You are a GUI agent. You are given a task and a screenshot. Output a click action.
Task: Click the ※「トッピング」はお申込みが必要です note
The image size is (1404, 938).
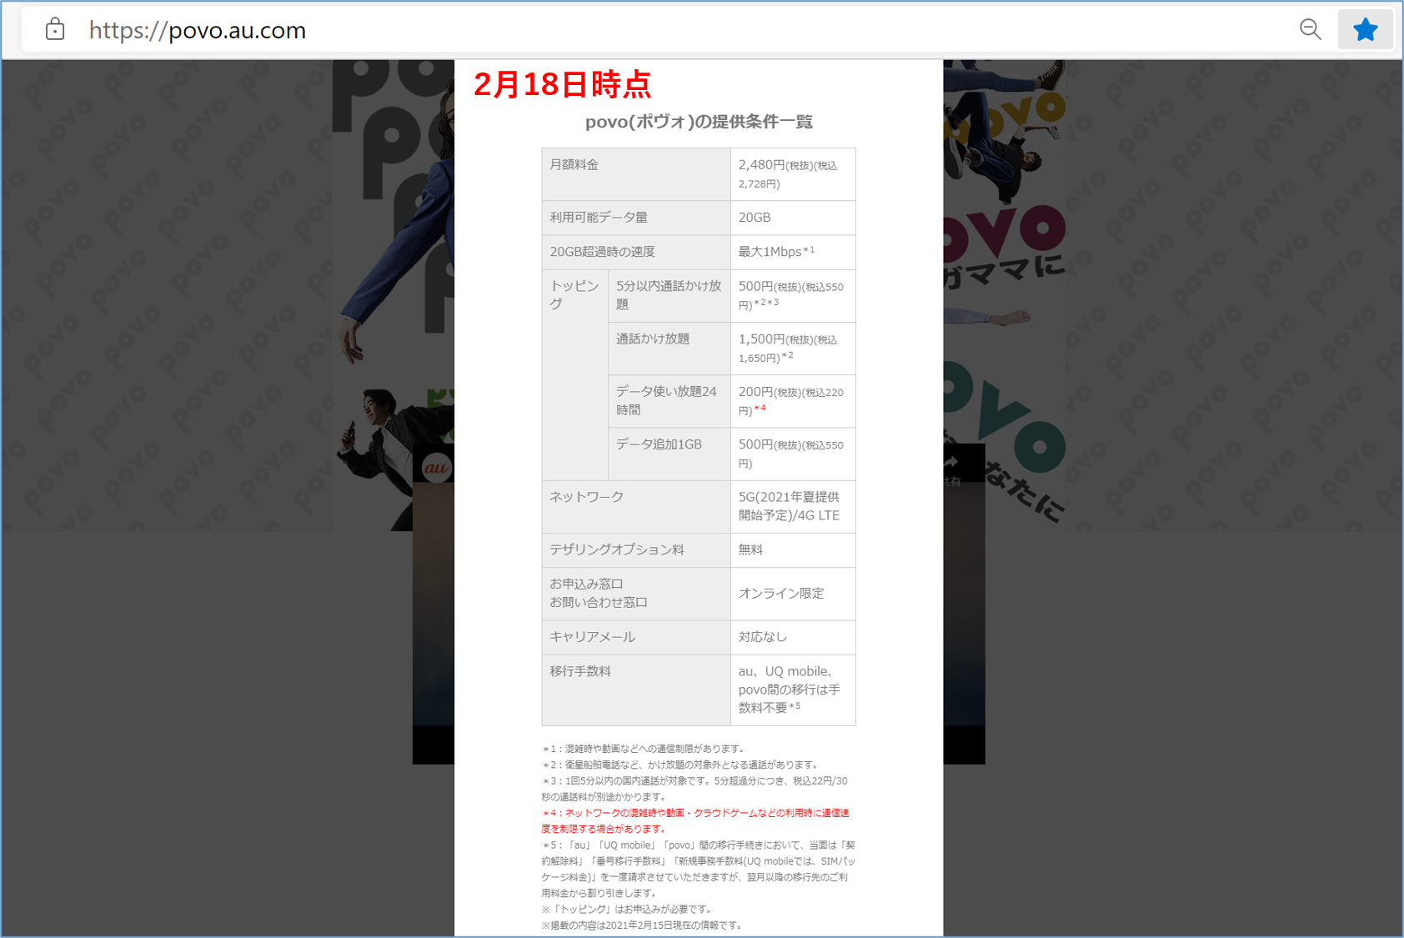(x=626, y=909)
